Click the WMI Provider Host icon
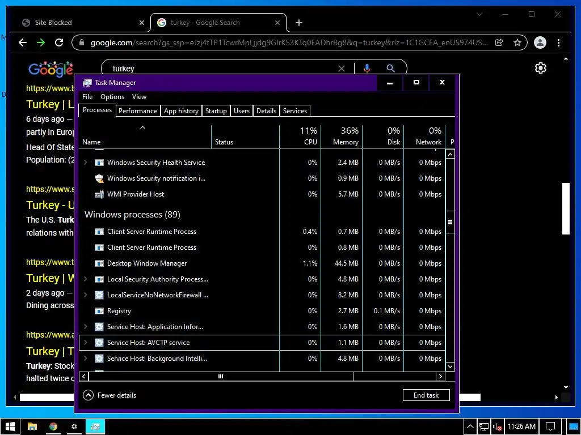581x435 pixels. pos(99,194)
